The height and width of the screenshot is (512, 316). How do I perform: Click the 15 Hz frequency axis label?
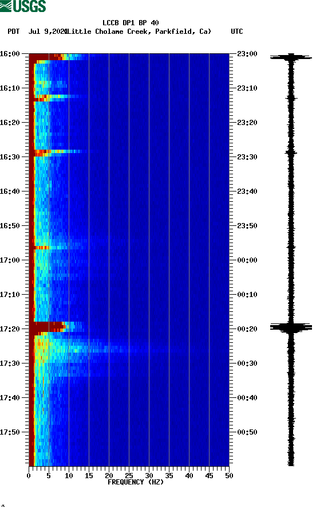coord(89,476)
